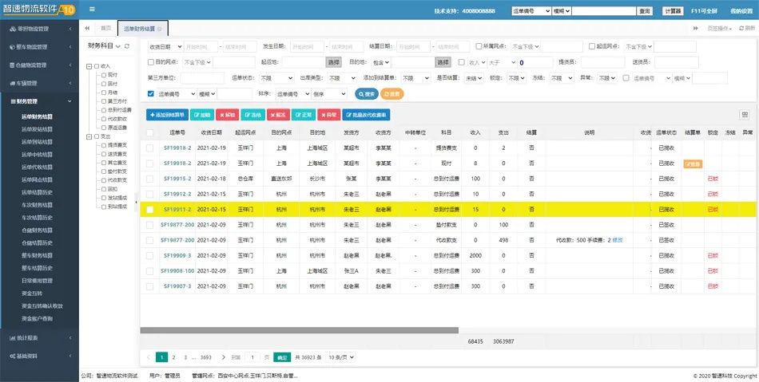Screen dimensions: 759x382
Task: Click the orange button in the 现付 row
Action: click(693, 163)
